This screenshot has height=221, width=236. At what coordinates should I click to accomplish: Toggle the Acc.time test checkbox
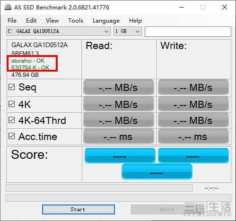pos(11,136)
